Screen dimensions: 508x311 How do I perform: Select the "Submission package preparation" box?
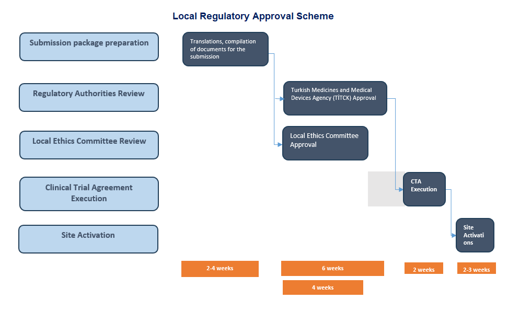click(x=89, y=47)
